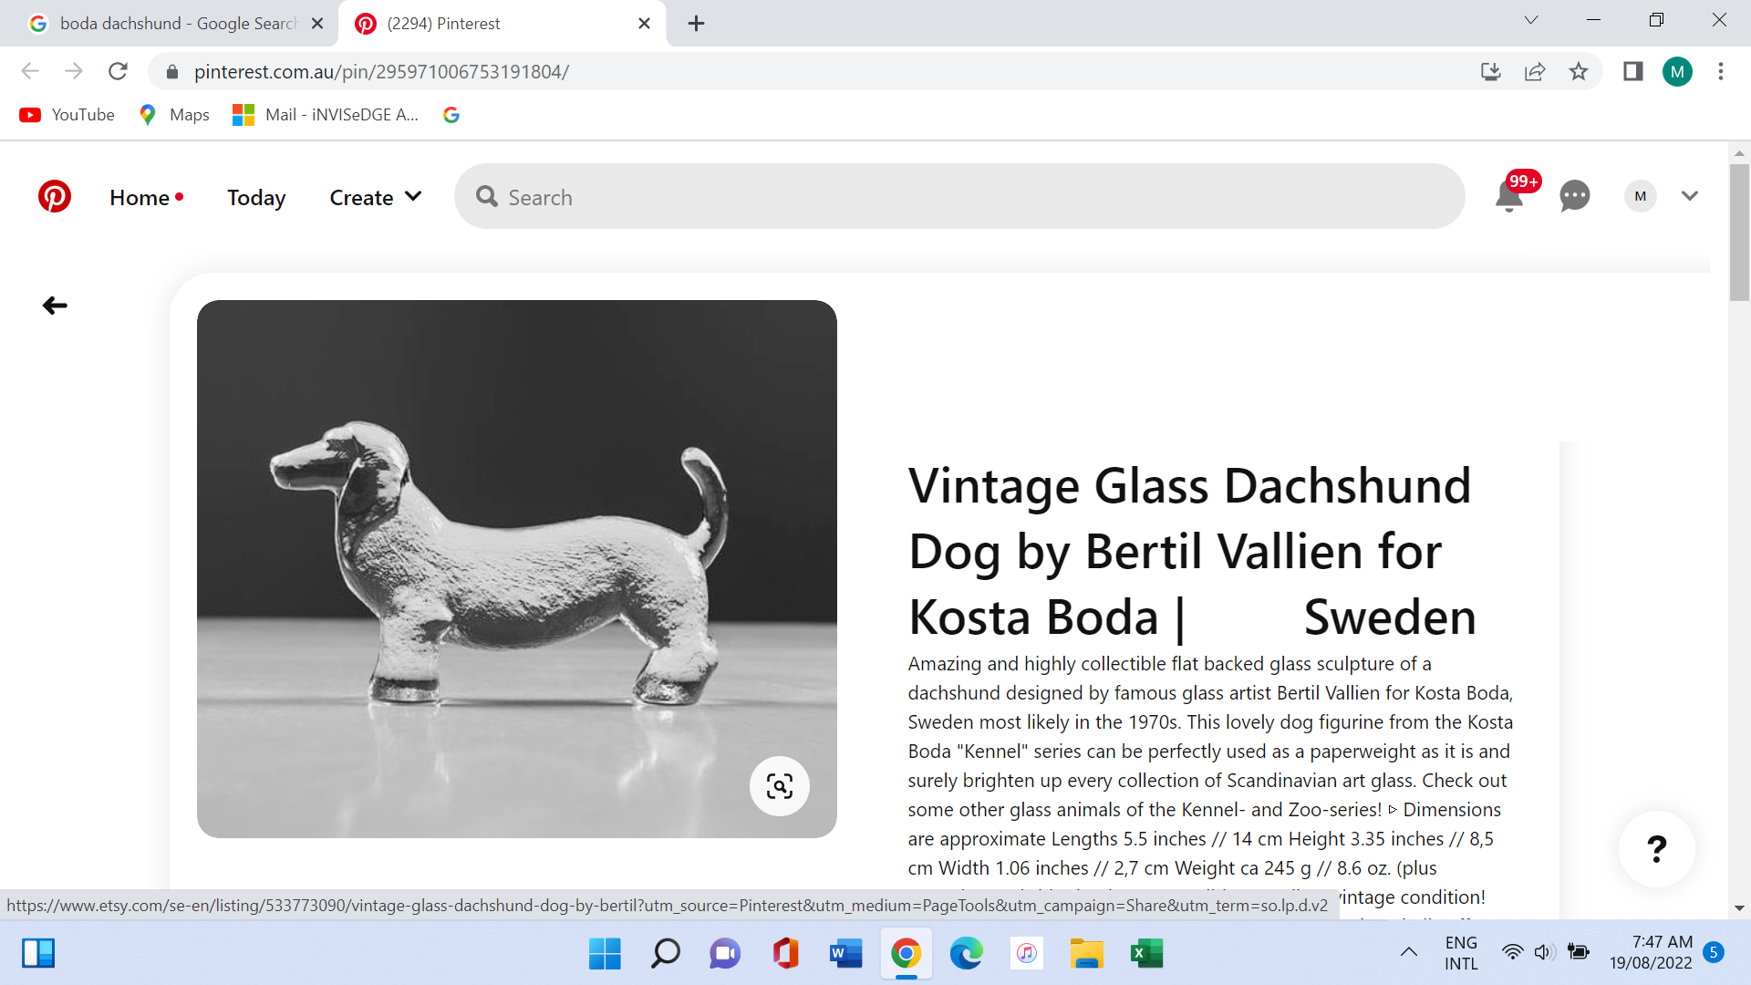Click the Pinterest logo icon
This screenshot has height=985, width=1751.
point(55,196)
